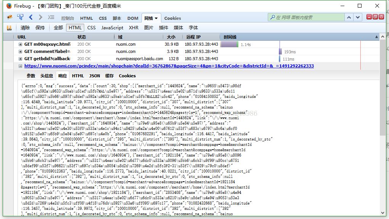Click the 1.14s timeline bar
389x219 pixels.
(x=230, y=45)
